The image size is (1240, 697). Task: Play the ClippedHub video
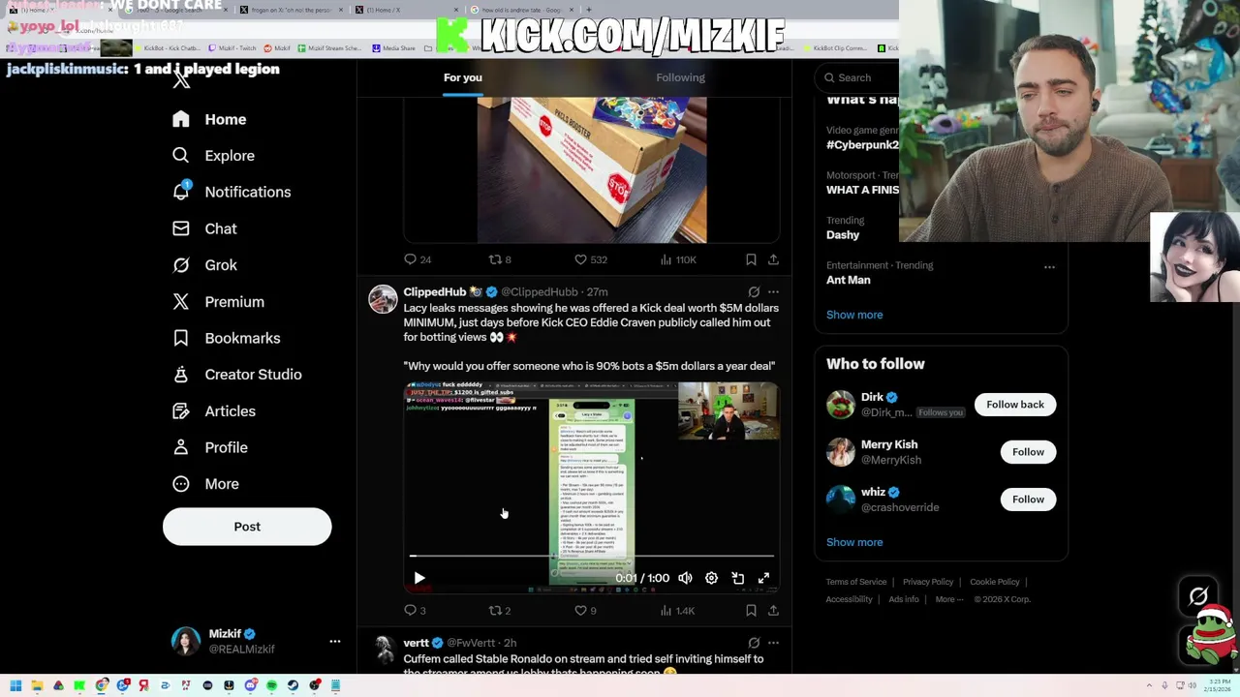point(419,578)
